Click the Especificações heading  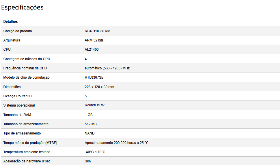[x=22, y=7]
